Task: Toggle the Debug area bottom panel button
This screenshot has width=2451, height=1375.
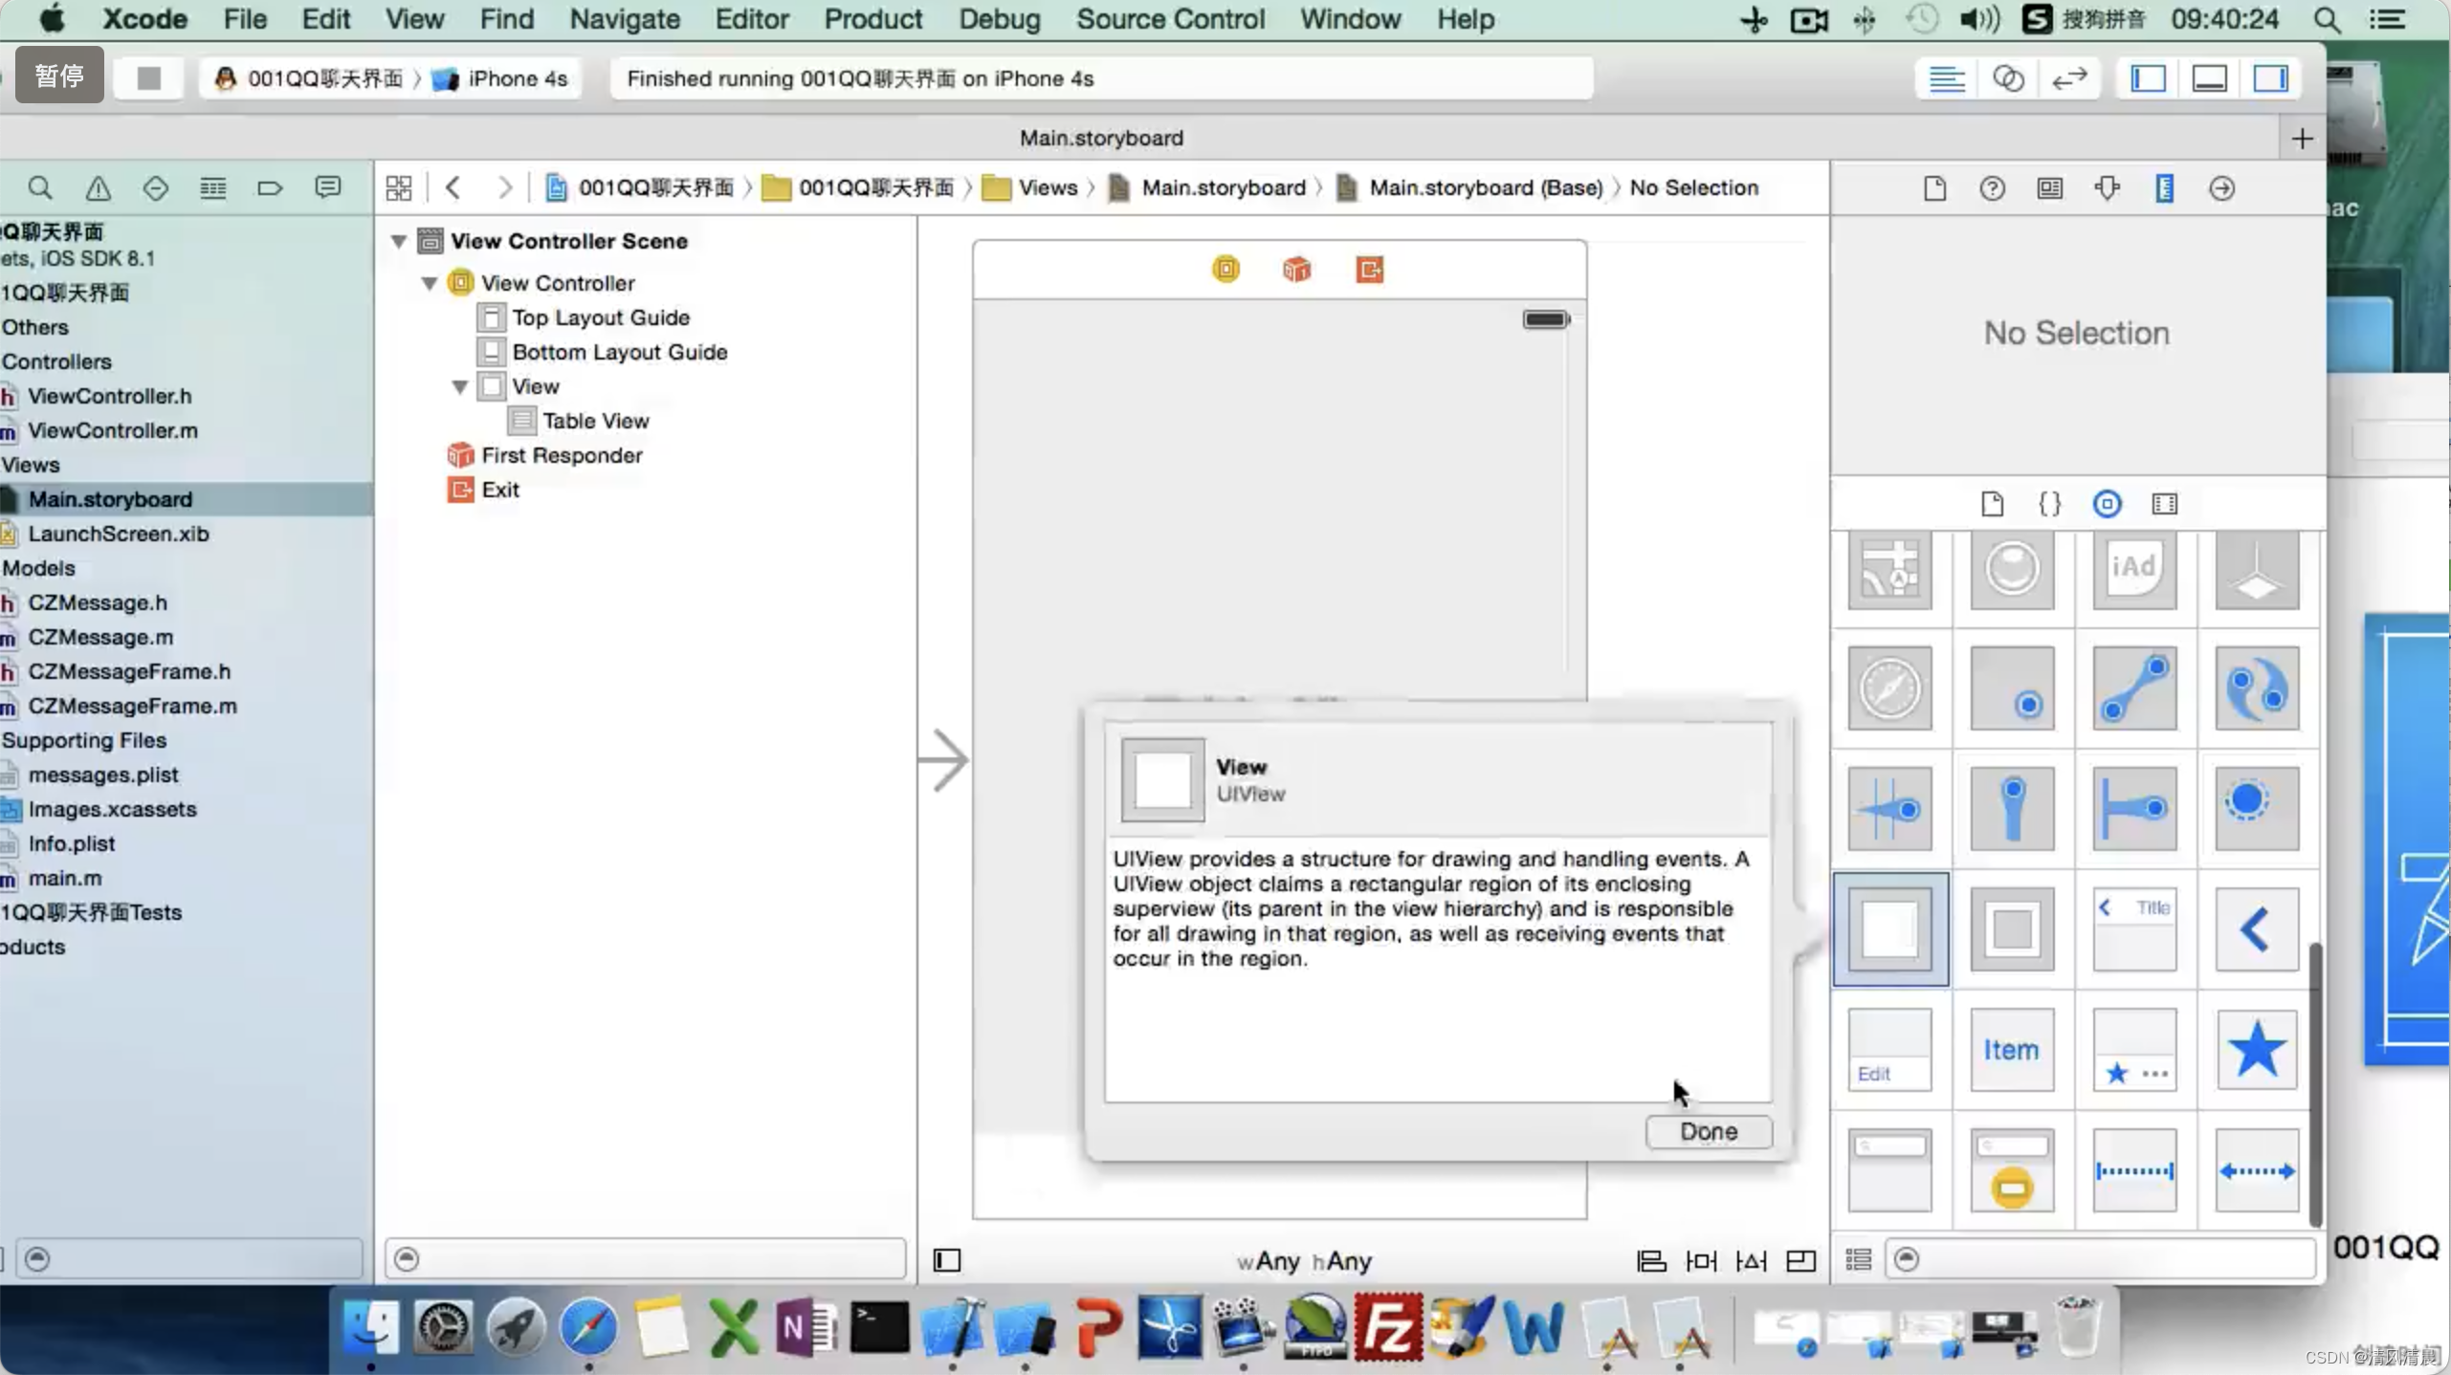Action: tap(2209, 78)
